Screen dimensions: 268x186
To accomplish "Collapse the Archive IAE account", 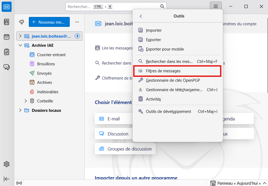I will pyautogui.click(x=20, y=45).
